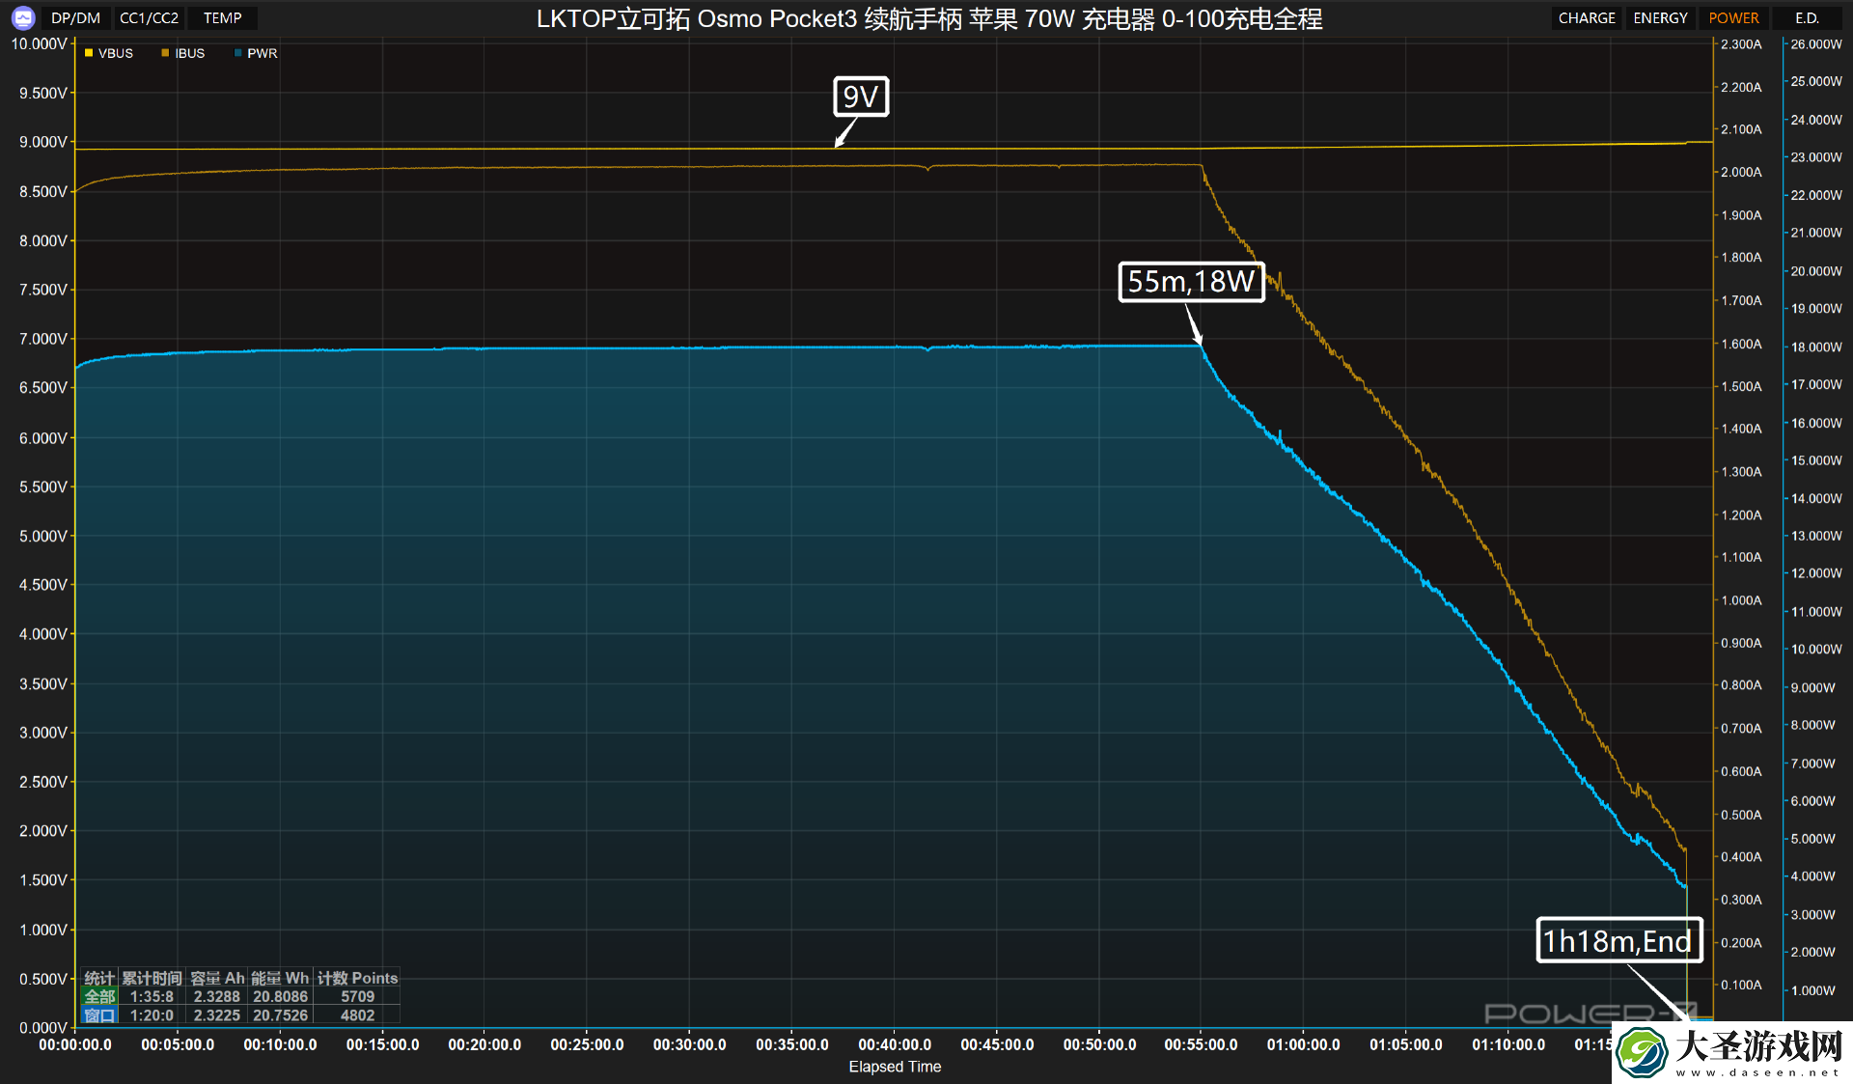The width and height of the screenshot is (1853, 1084).
Task: Click the 1.000A current axis label
Action: point(1741,600)
